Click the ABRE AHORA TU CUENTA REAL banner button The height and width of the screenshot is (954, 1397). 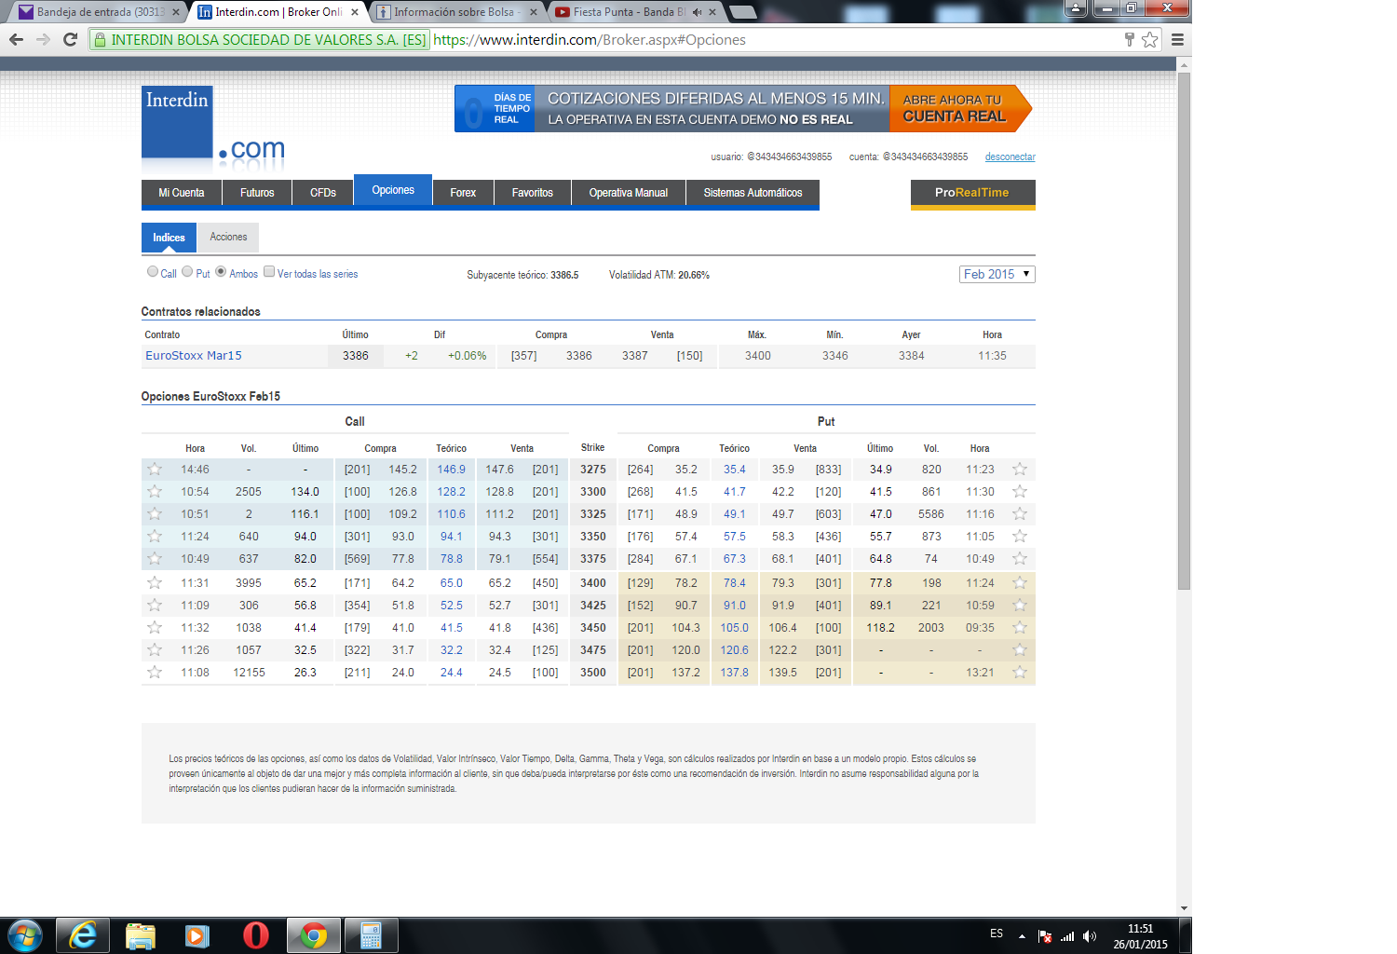click(959, 108)
